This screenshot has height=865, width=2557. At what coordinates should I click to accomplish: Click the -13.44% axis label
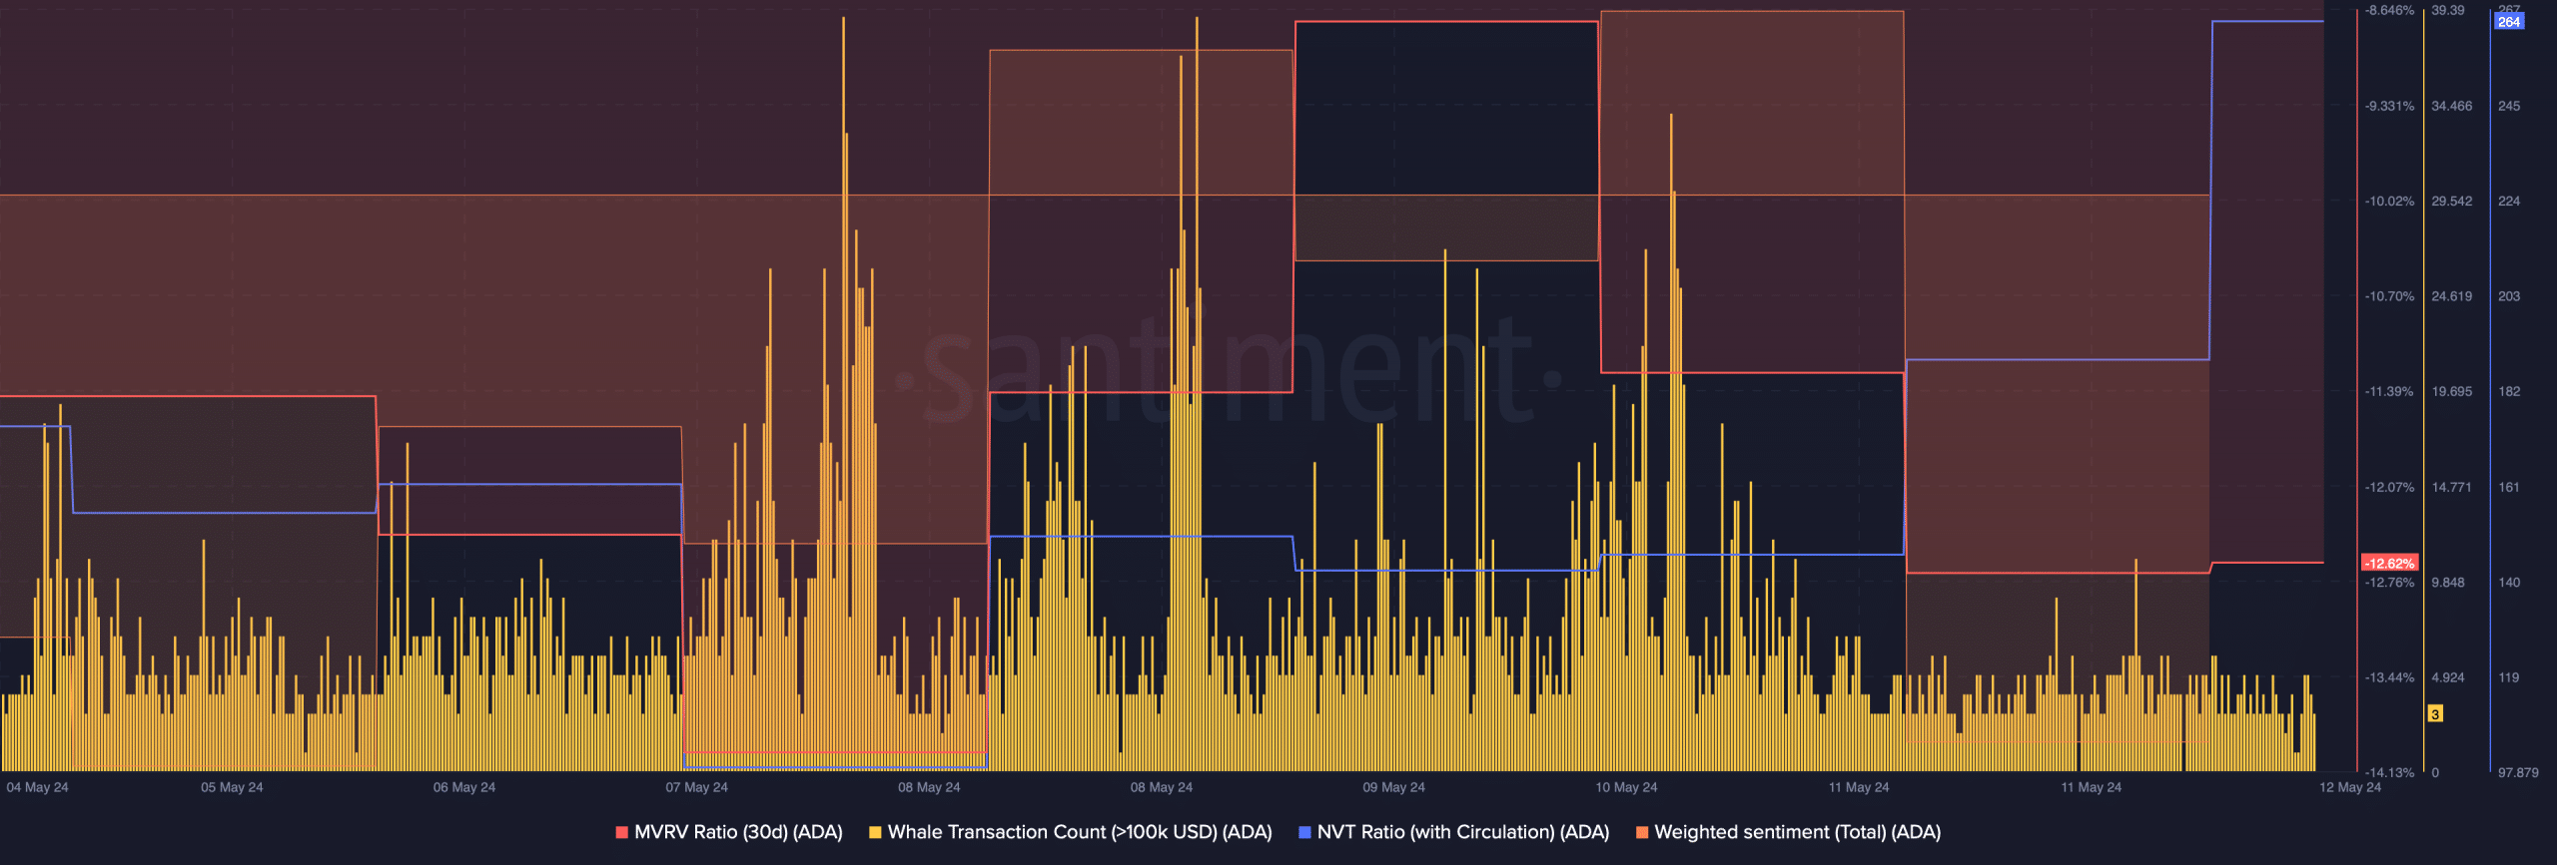coord(2389,677)
